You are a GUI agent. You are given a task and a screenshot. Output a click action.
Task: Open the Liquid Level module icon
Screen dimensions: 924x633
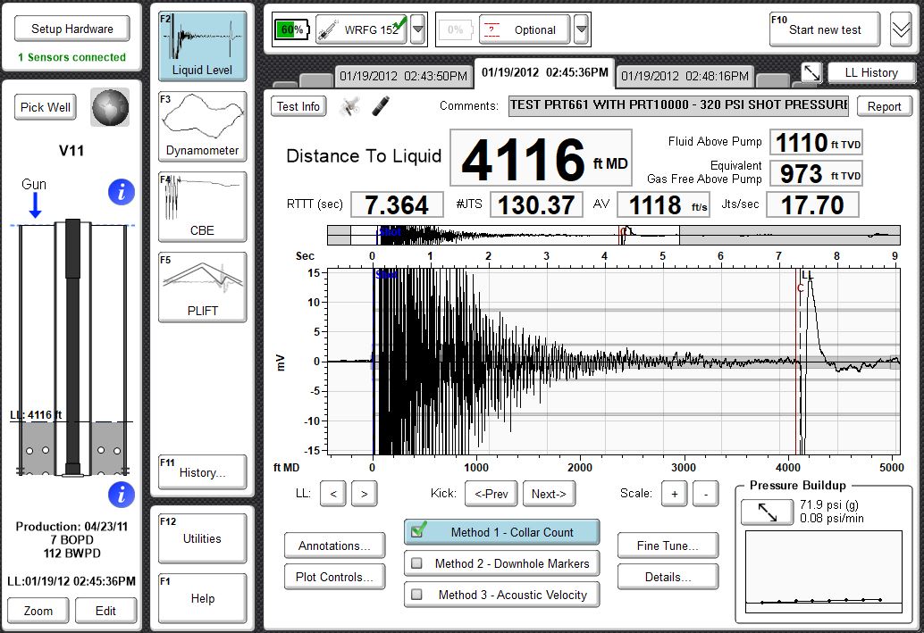point(202,46)
